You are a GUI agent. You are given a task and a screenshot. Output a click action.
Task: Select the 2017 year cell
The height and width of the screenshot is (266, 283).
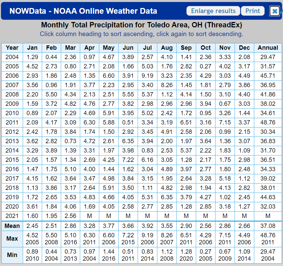coord(12,179)
